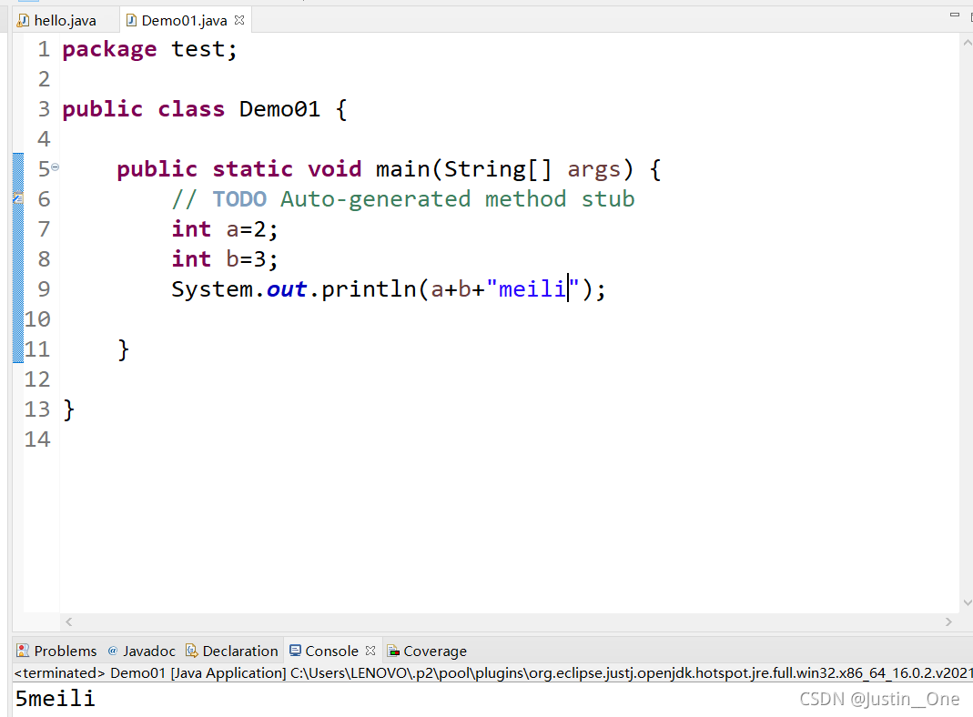This screenshot has width=973, height=717.
Task: Click the "TODO" comment word
Action: 239,199
